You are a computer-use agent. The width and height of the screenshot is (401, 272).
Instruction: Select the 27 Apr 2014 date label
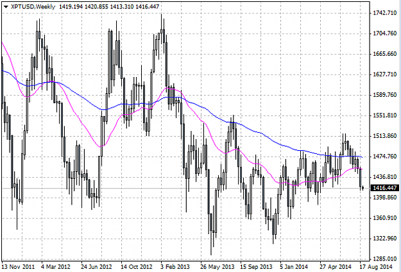click(336, 267)
